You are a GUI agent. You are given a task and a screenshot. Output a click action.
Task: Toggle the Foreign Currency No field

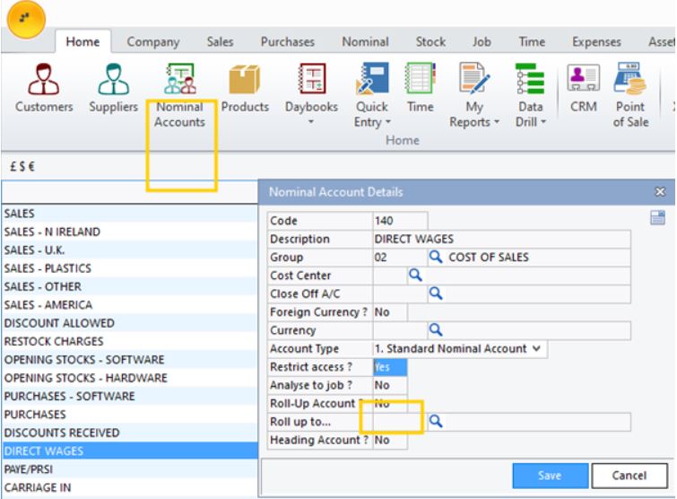pyautogui.click(x=390, y=312)
